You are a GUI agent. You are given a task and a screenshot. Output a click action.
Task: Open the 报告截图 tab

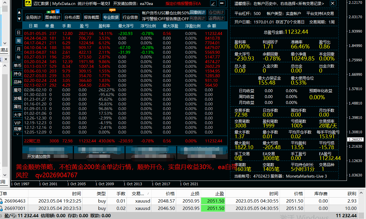point(92,17)
